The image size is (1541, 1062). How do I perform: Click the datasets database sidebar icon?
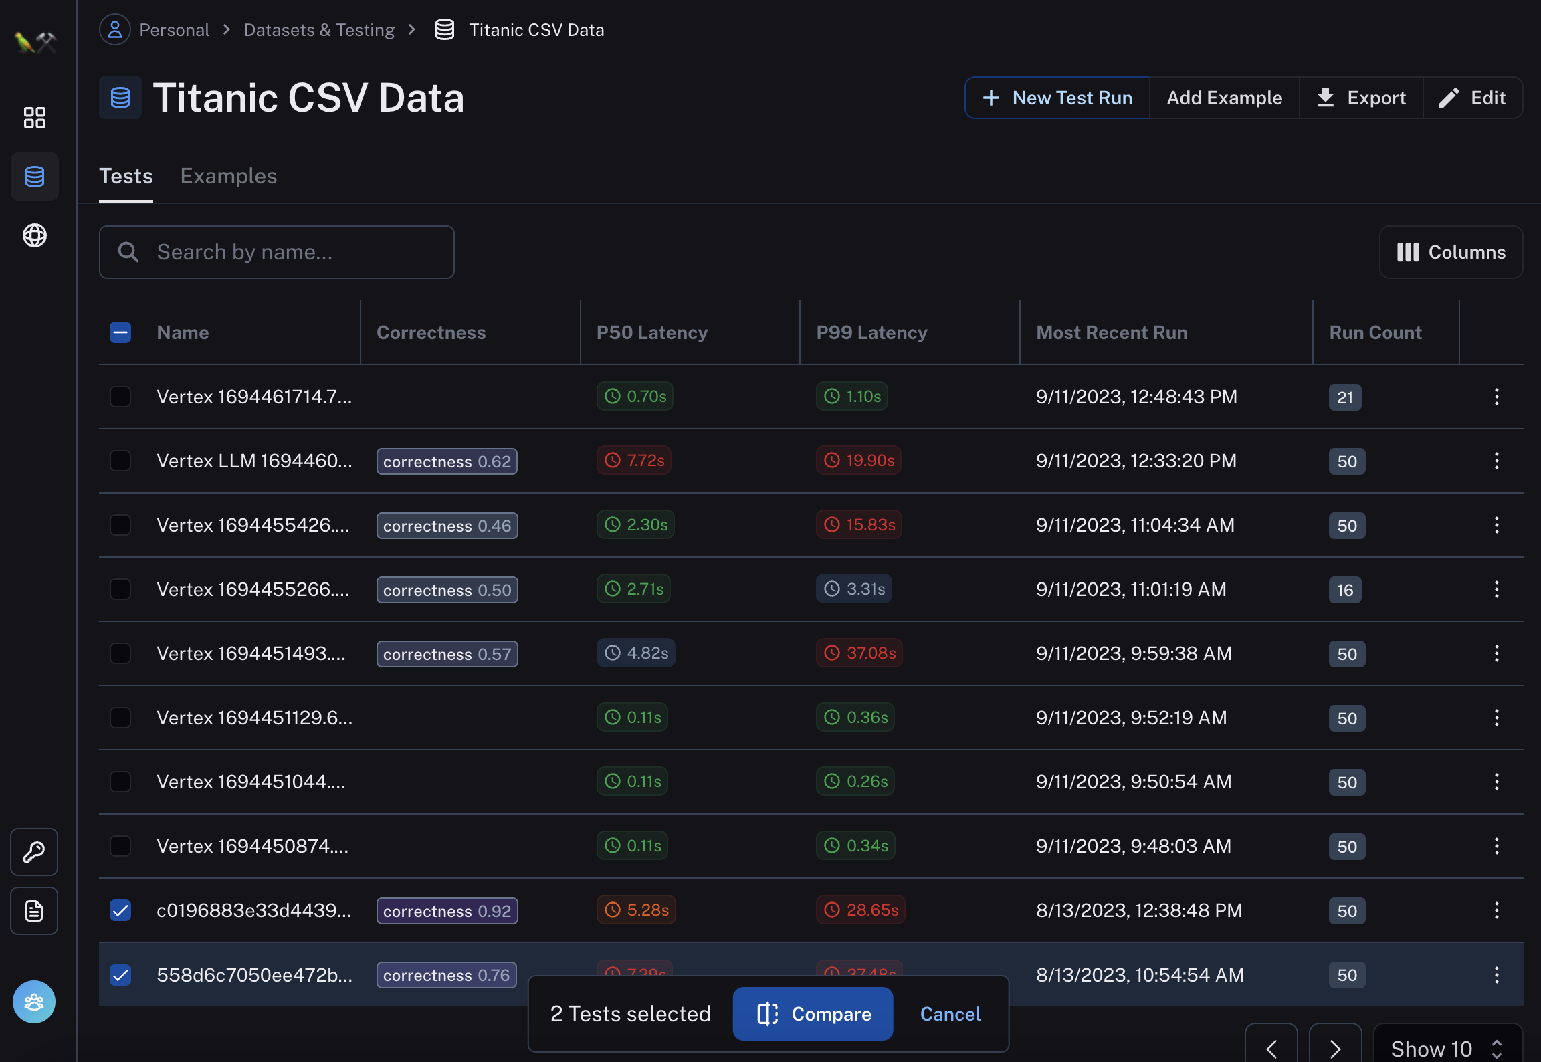pyautogui.click(x=35, y=177)
